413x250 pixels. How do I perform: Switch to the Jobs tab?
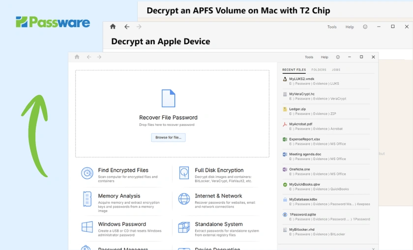[x=336, y=70]
